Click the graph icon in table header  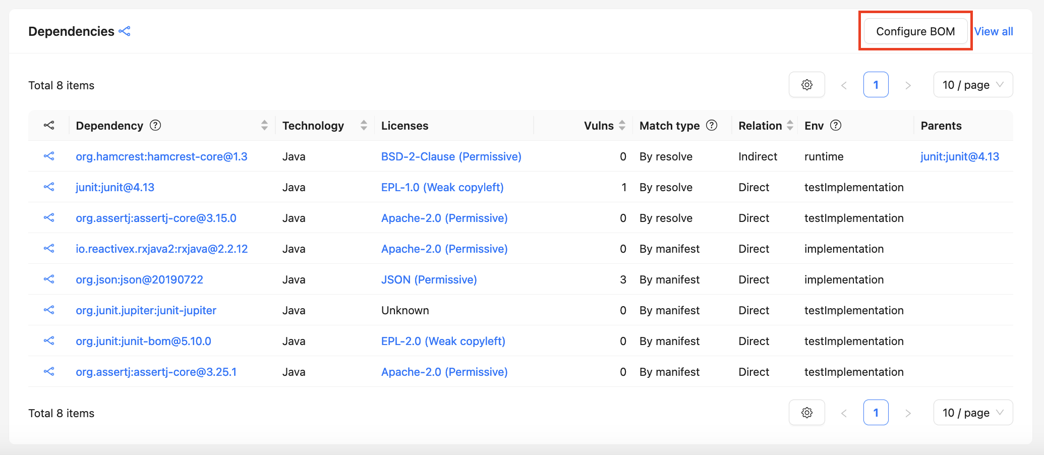coord(49,126)
